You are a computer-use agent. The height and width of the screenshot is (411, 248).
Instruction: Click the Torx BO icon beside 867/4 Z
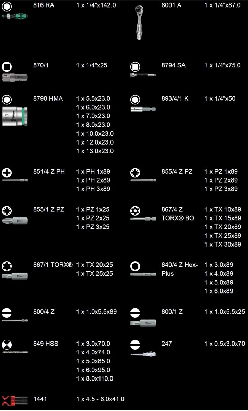[135, 210]
